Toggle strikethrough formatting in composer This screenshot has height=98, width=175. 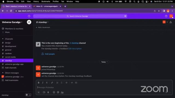47,83
